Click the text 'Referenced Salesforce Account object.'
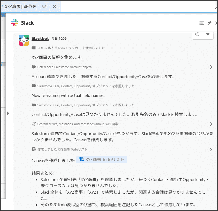The width and height of the screenshot is (218, 211). tap(65, 67)
